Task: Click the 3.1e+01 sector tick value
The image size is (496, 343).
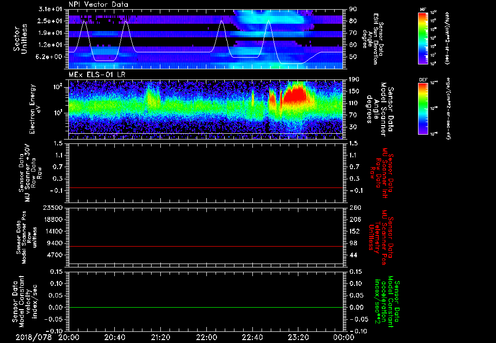Action: [50, 9]
